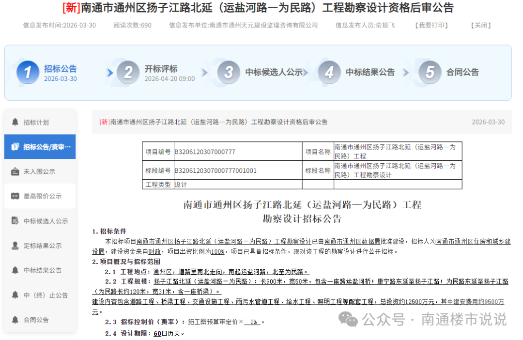523x340 pixels.
Task: Select step 1 招标公告 circle
Action: click(x=28, y=73)
